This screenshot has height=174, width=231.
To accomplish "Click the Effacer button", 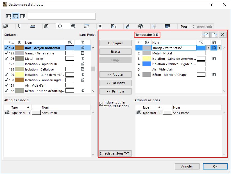I will pyautogui.click(x=115, y=52).
